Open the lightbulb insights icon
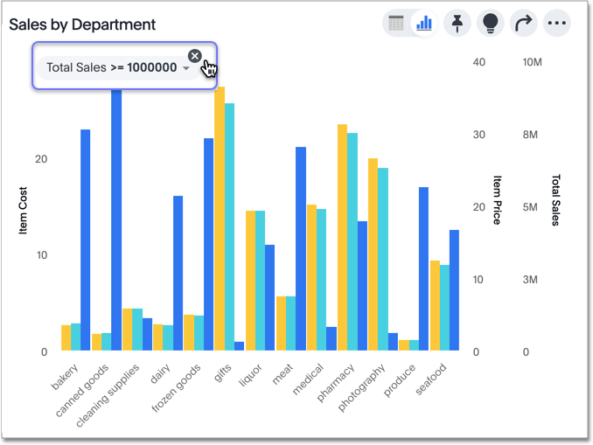This screenshot has height=445, width=593. (x=490, y=24)
